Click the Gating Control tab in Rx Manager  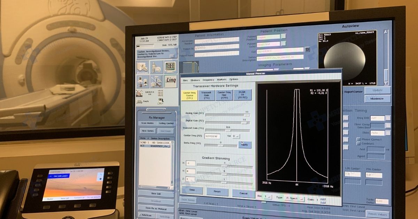point(166,123)
